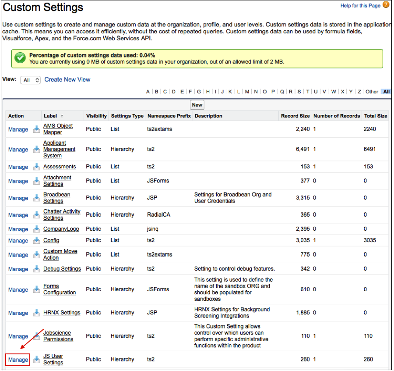
Task: Filter list by letter S
Action: pyautogui.click(x=299, y=92)
